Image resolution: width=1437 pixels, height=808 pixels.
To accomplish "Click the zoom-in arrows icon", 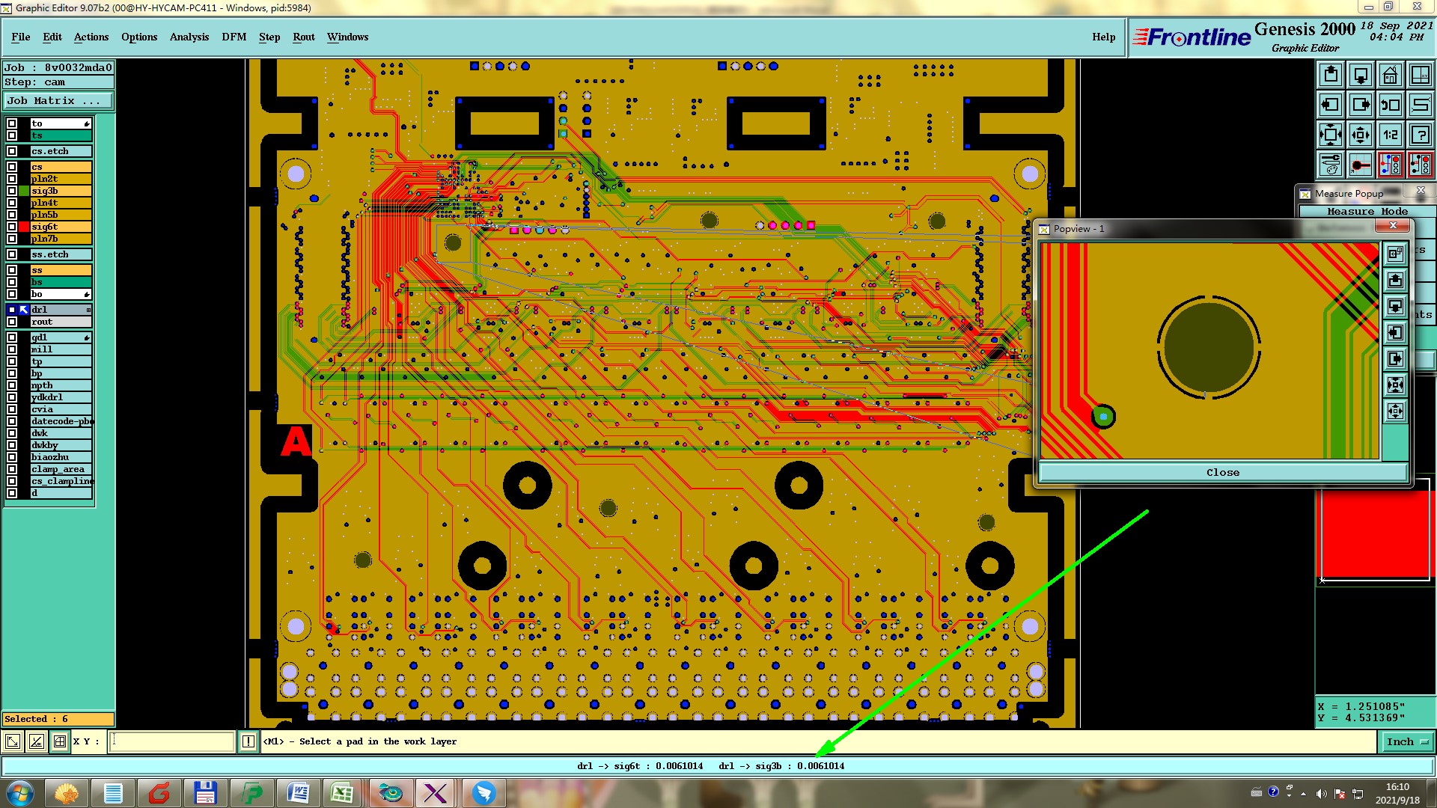I will click(1361, 135).
